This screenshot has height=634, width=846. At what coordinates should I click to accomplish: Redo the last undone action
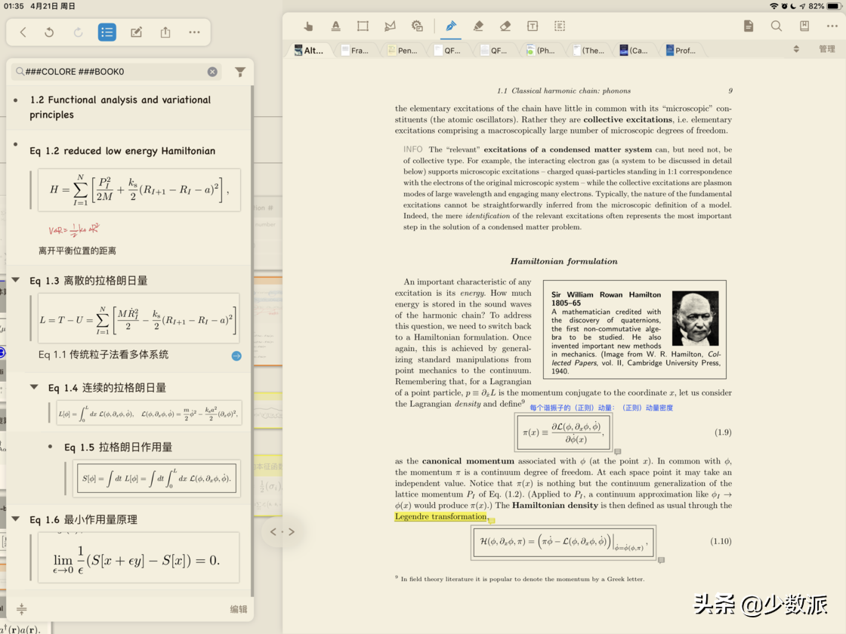[x=79, y=32]
